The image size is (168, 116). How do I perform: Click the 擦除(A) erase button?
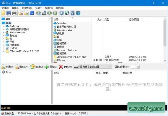(21, 67)
